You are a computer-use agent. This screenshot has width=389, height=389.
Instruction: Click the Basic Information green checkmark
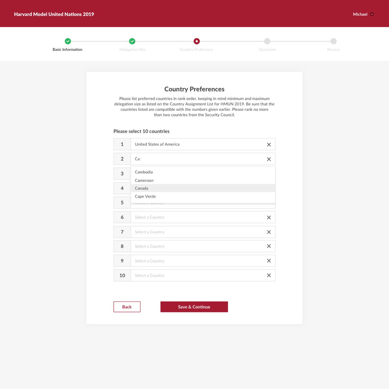[67, 41]
